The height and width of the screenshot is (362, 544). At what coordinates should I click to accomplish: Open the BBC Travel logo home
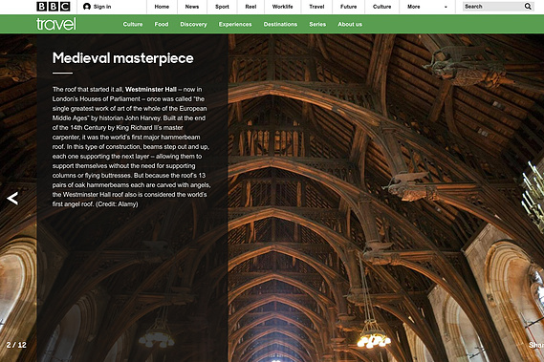point(56,24)
